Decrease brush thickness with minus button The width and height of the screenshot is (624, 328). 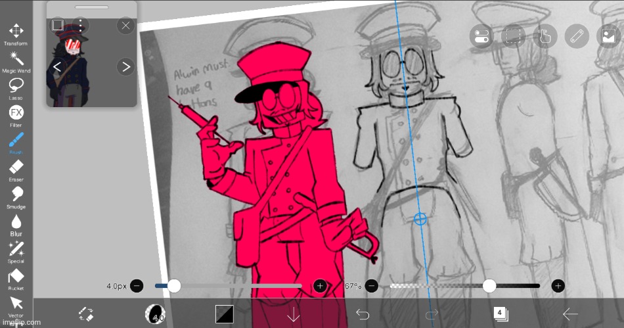[x=137, y=286]
